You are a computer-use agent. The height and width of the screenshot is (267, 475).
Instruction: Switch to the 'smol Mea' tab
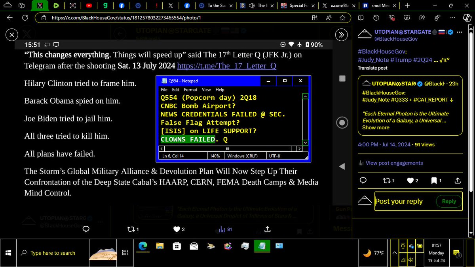point(380,6)
